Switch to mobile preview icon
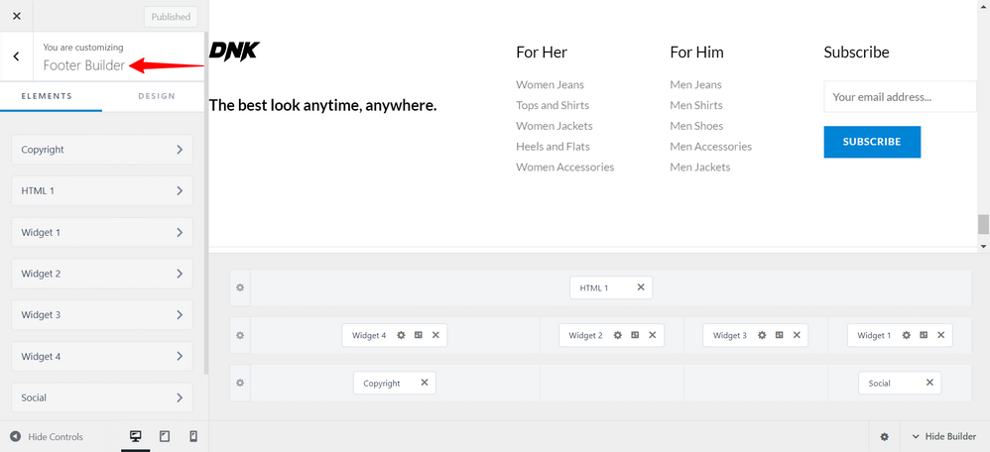990x452 pixels. pyautogui.click(x=193, y=436)
